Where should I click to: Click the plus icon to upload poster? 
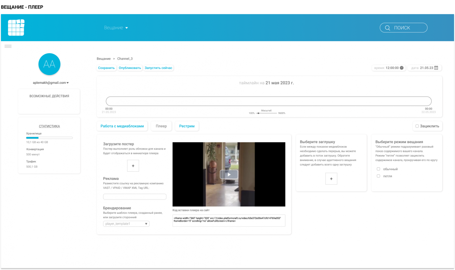tap(133, 166)
